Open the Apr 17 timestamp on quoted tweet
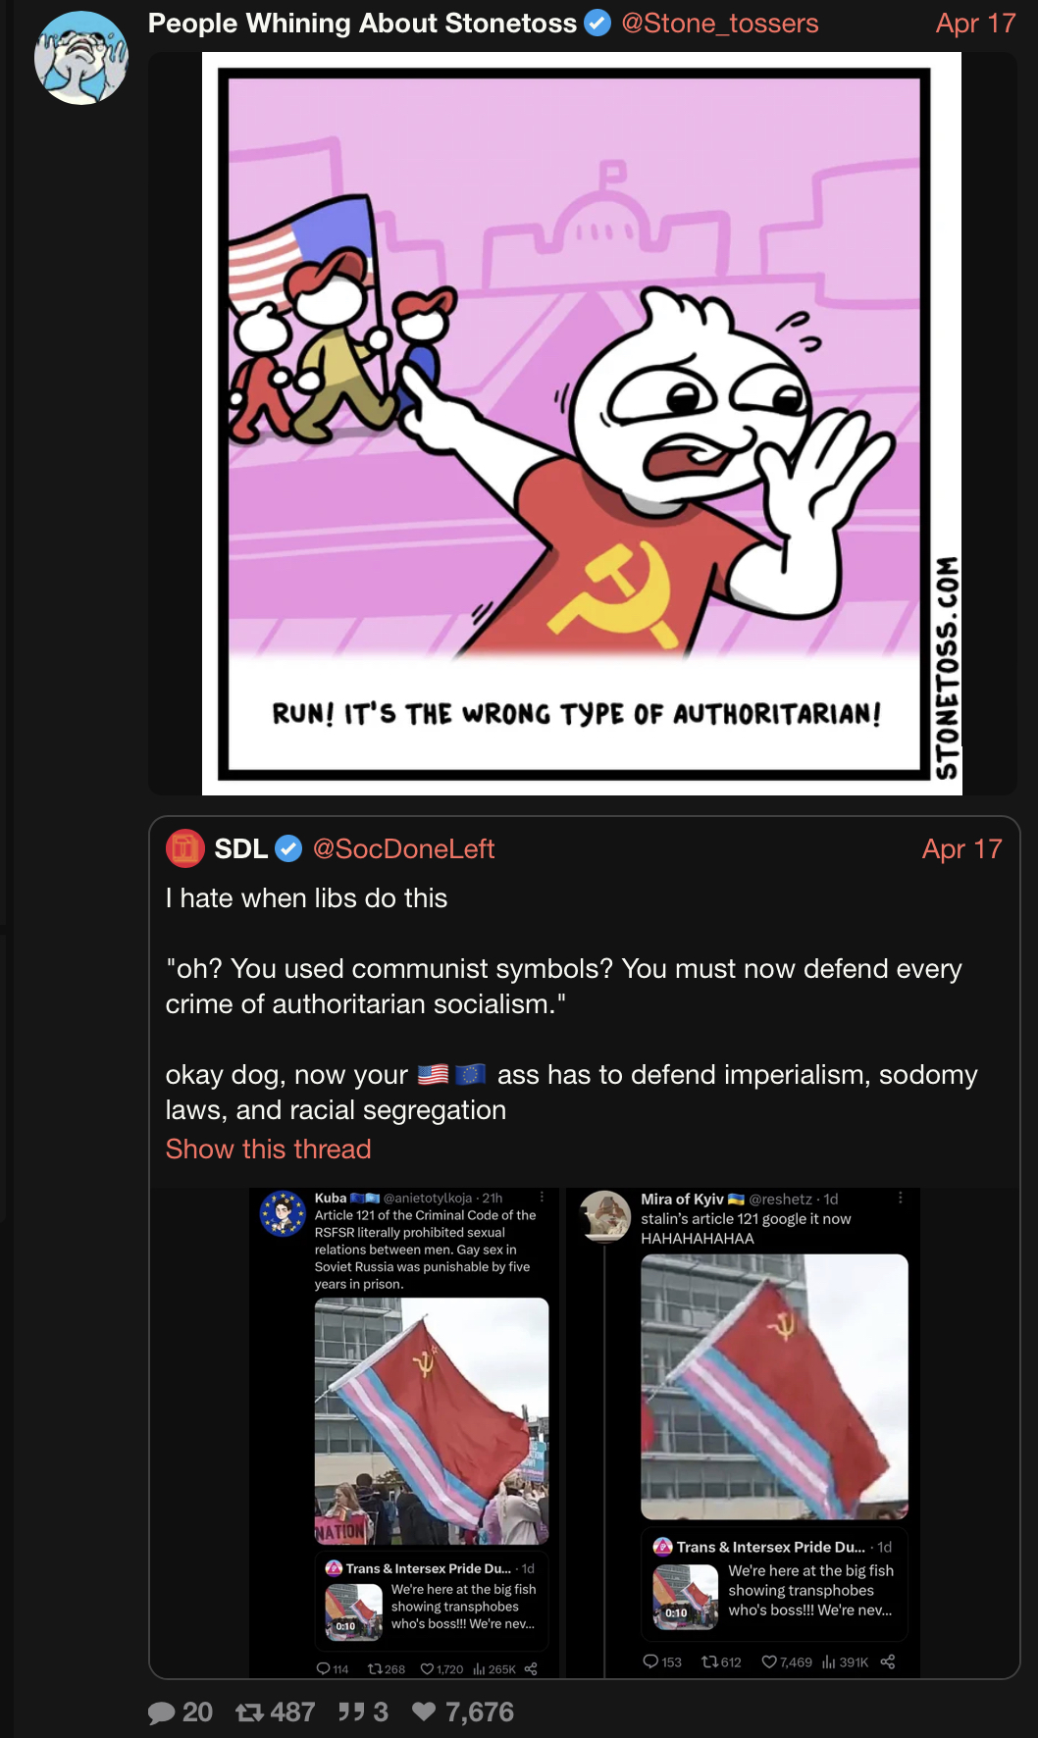The image size is (1038, 1738). click(961, 848)
